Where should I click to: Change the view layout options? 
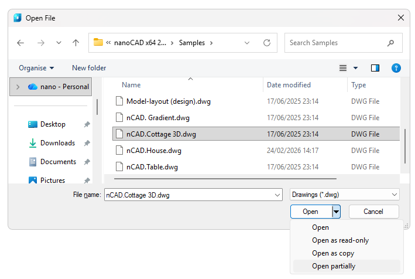(348, 68)
